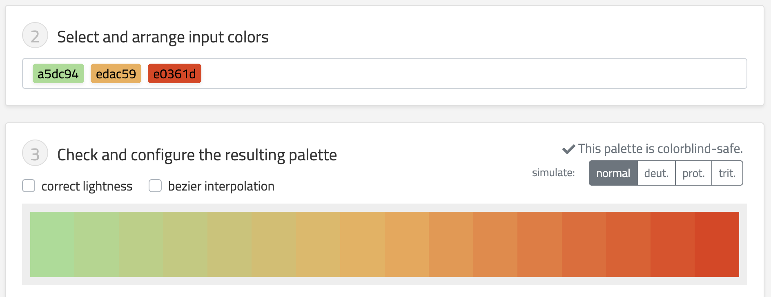
Task: Click the e0361d red color tag
Action: point(174,74)
